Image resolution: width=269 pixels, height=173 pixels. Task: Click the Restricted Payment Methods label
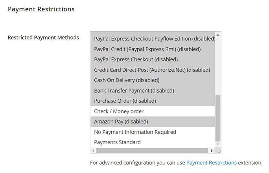(43, 38)
